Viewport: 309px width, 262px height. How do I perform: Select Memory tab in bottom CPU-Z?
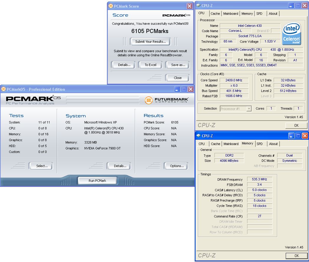[247, 143]
